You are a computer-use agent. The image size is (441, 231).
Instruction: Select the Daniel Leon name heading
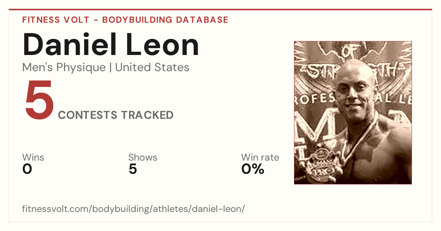tap(111, 44)
